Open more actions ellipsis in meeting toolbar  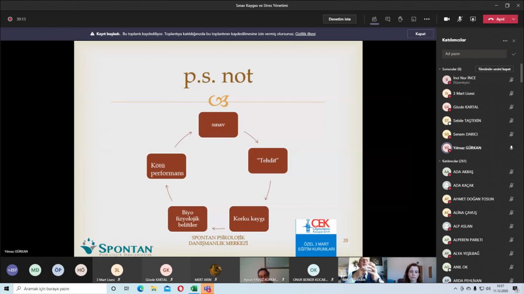click(427, 19)
